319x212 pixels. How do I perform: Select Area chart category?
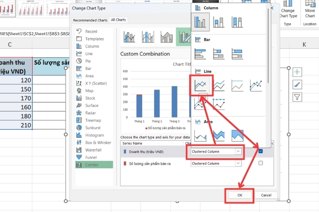[94, 76]
